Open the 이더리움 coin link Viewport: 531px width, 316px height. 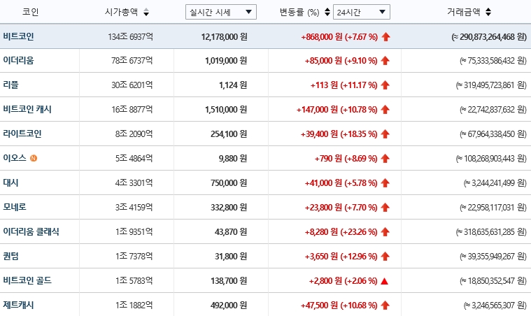[18, 61]
